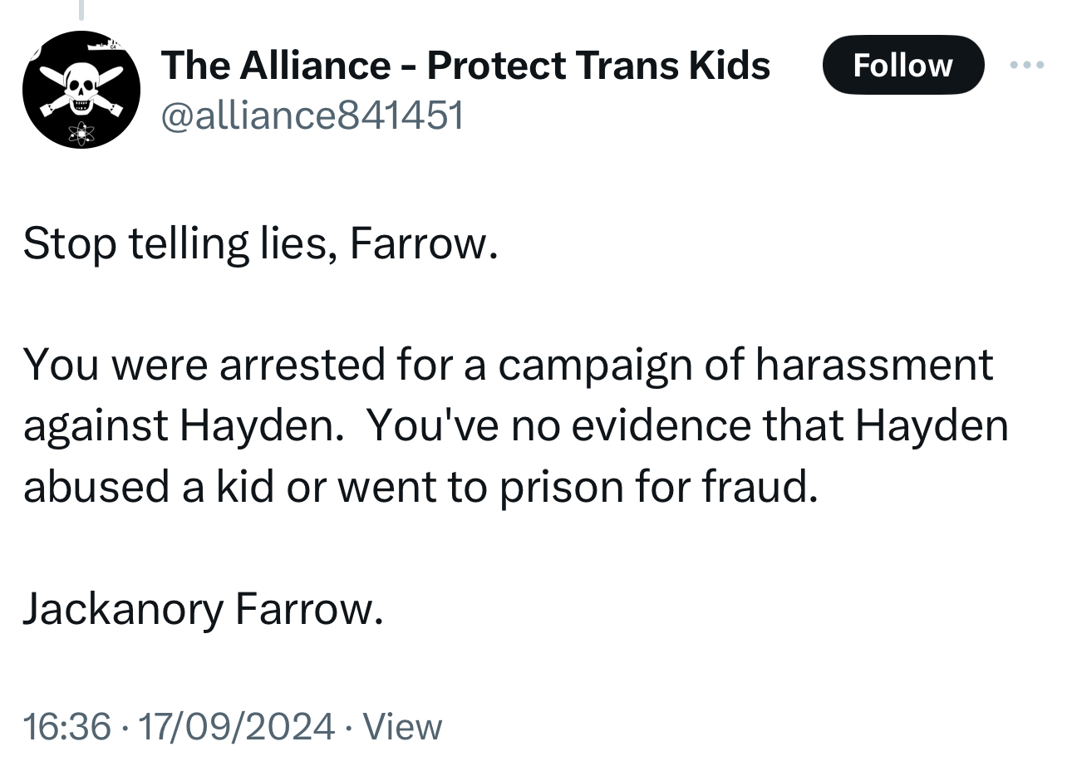
Task: Open The Alliance display name profile link
Action: (x=465, y=65)
